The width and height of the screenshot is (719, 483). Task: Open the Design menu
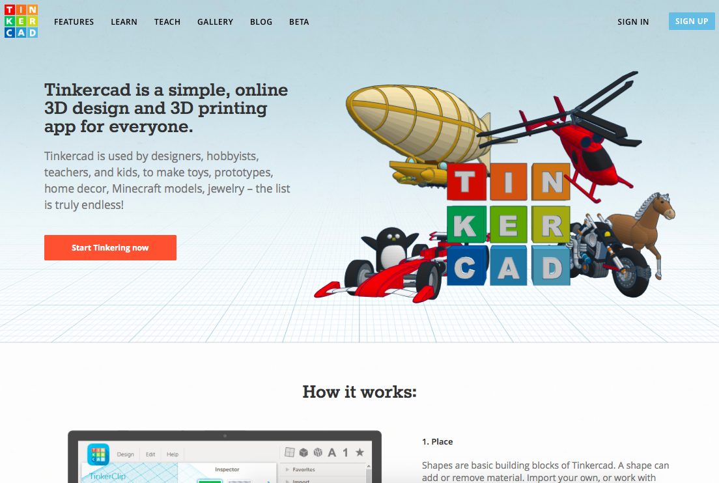125,454
